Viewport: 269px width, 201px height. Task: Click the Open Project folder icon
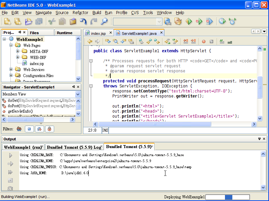pyautogui.click(x=29, y=21)
